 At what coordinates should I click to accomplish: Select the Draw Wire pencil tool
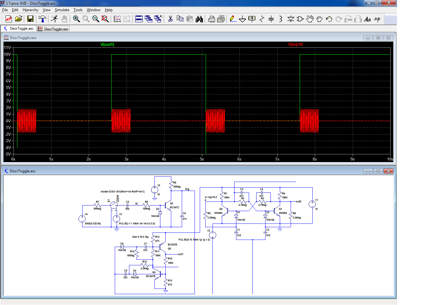coord(233,19)
